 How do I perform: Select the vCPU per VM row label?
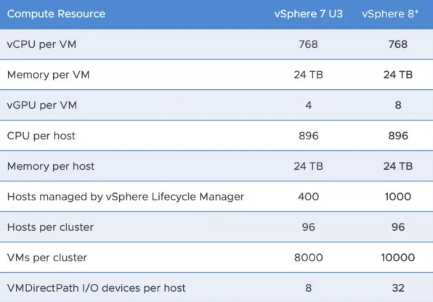click(x=41, y=44)
